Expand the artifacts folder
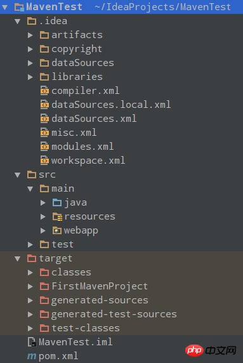This screenshot has width=243, height=363. pos(30,35)
